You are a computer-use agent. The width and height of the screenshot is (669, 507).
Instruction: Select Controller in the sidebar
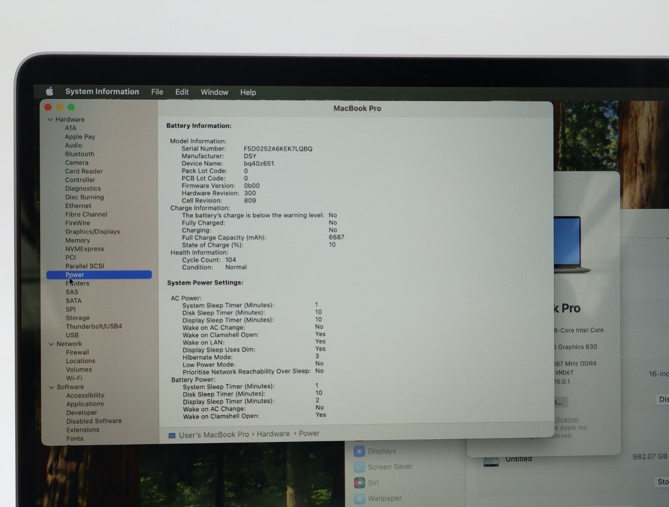[x=80, y=180]
